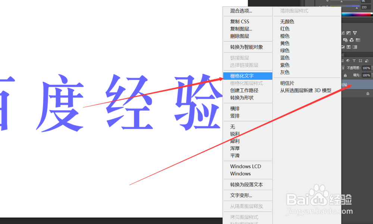Pick 灰色 layer color label
Viewport: 373px width, 224px height.
coord(285,72)
